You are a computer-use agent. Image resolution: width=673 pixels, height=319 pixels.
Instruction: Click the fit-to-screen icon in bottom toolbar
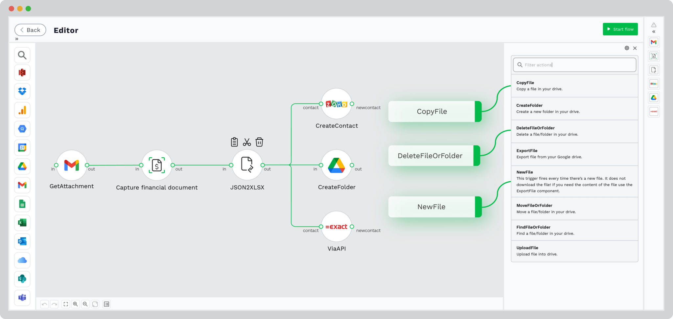tap(66, 304)
